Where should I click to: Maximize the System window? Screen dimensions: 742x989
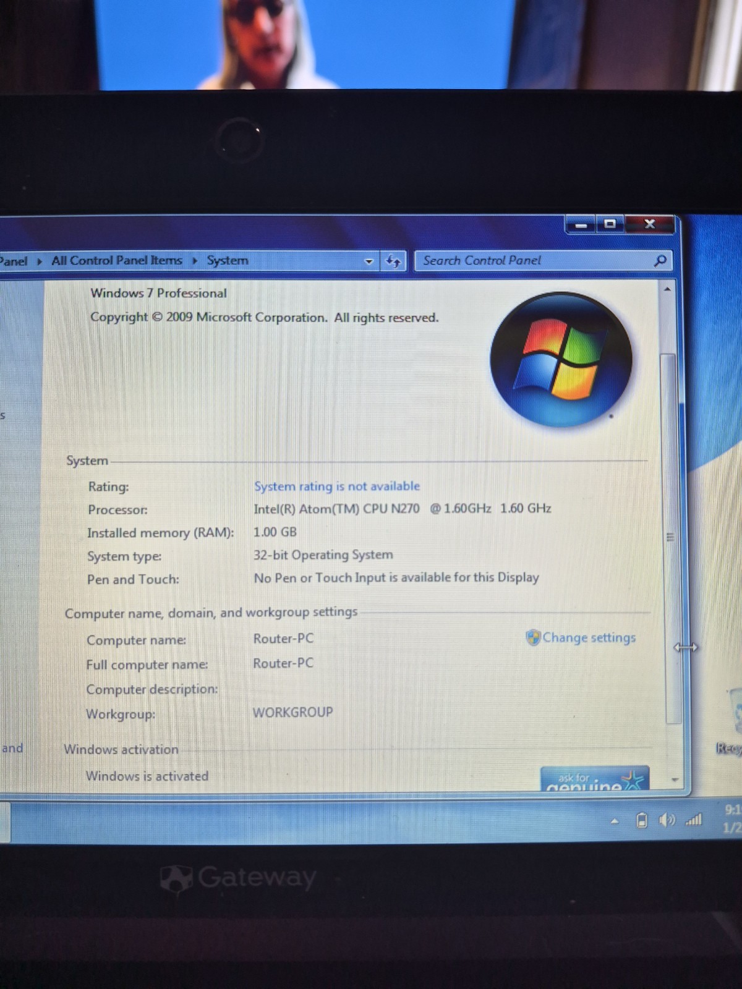point(610,224)
